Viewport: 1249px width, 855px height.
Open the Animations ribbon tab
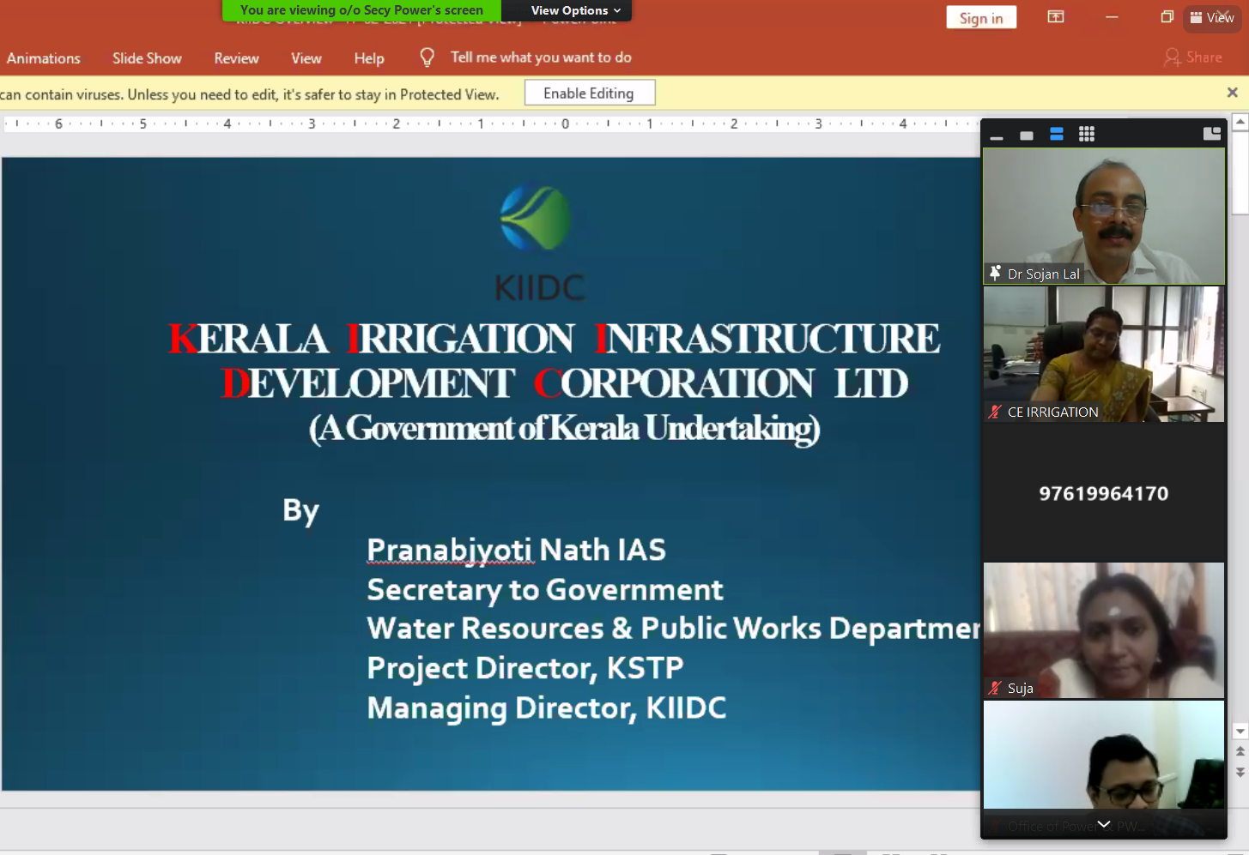click(x=44, y=58)
